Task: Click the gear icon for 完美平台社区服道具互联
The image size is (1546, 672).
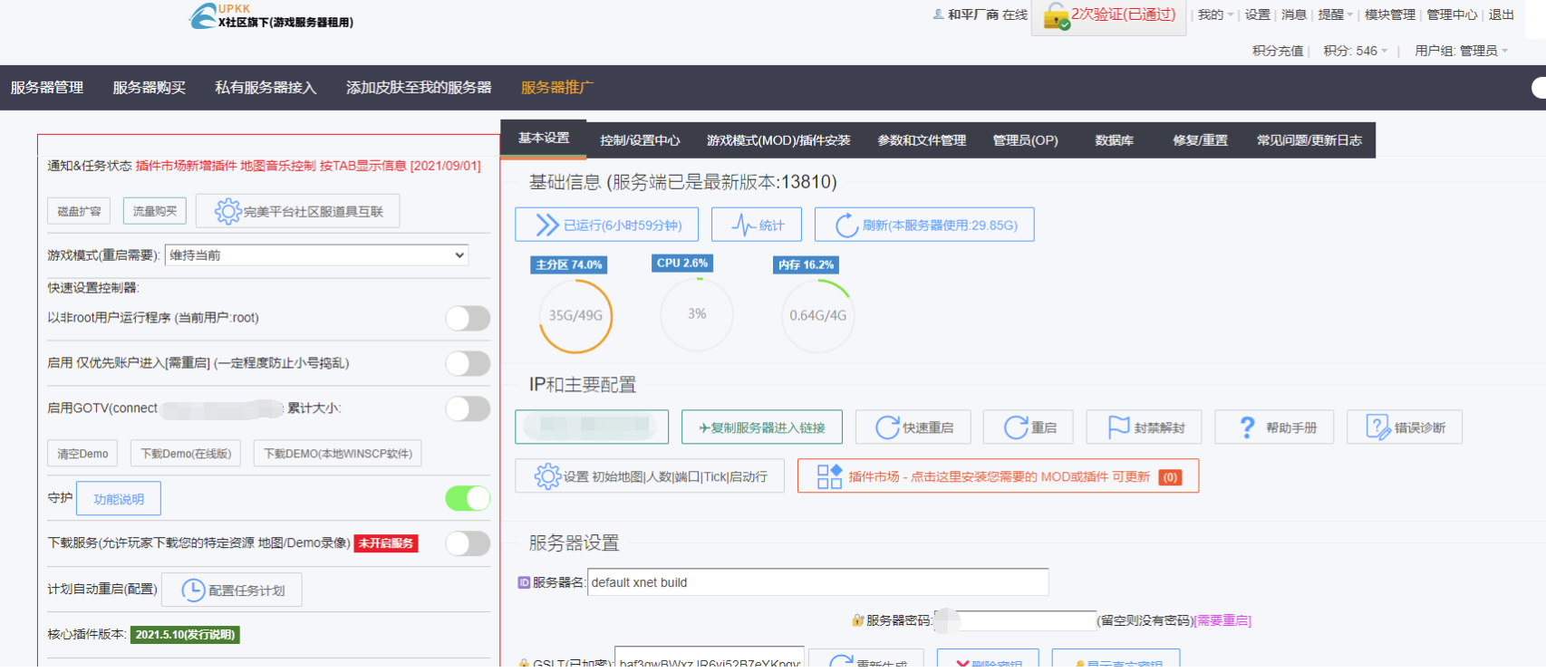Action: click(227, 212)
